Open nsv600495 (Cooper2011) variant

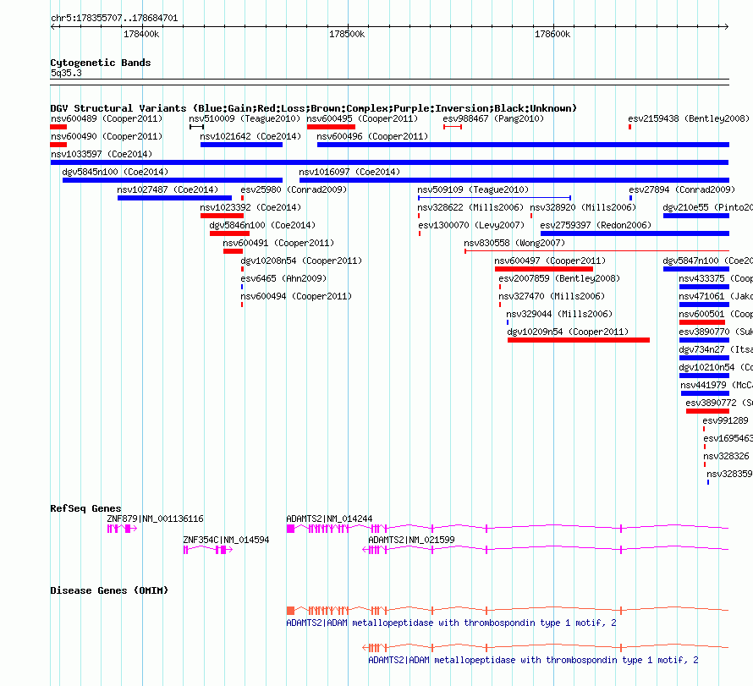tap(362, 118)
